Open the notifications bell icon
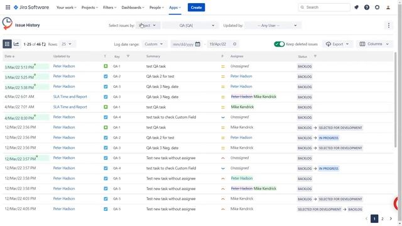The image size is (402, 226). click(x=356, y=8)
